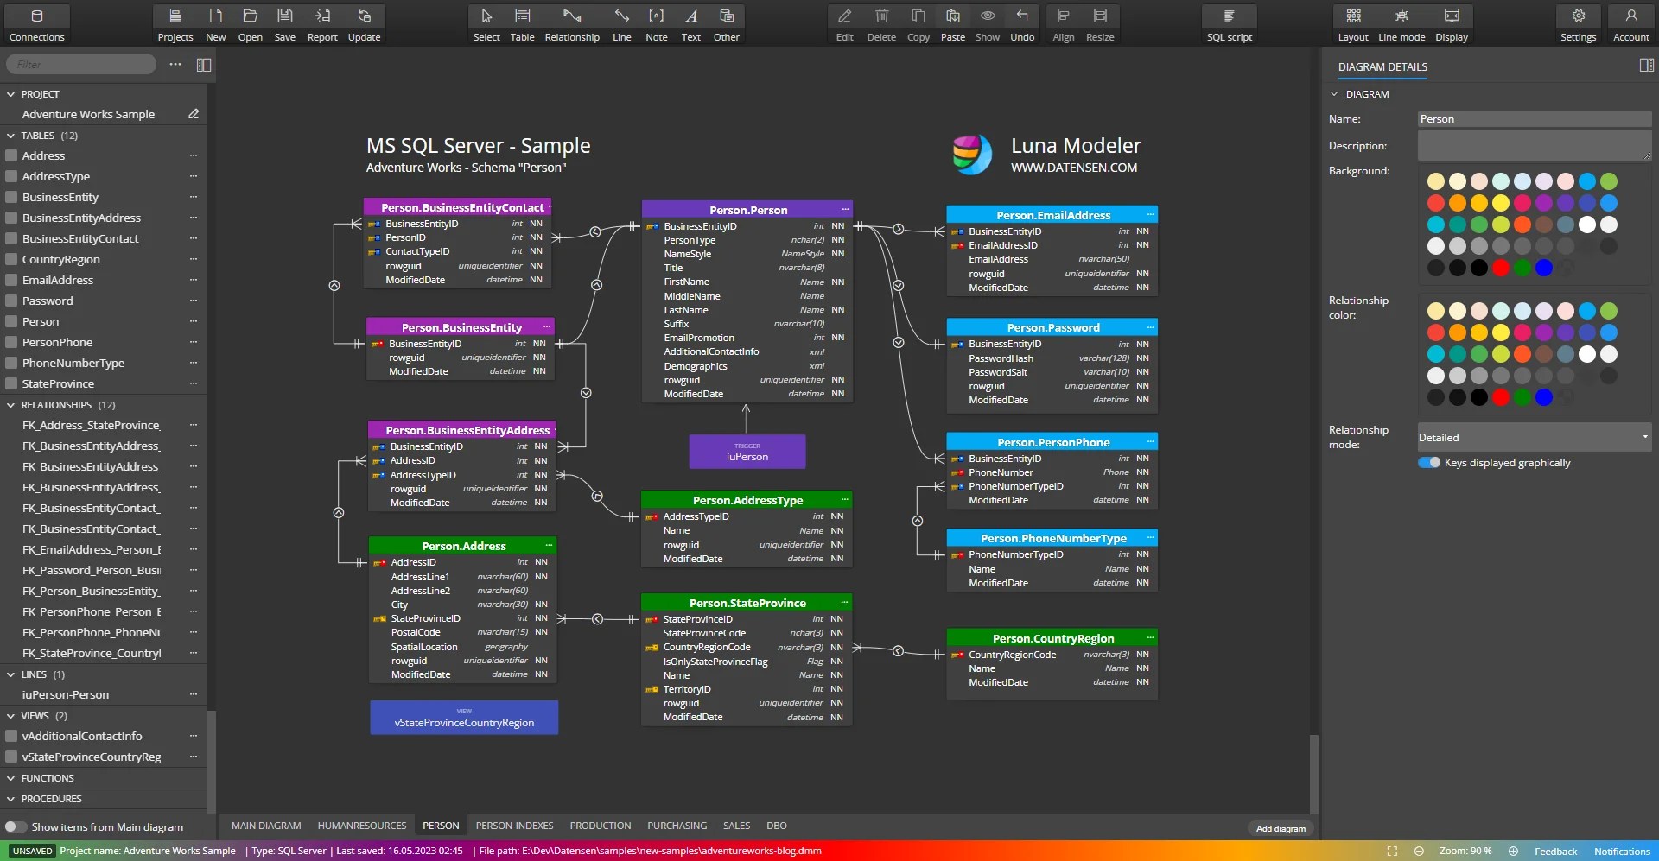Open the Feedback link in status bar

pos(1555,851)
